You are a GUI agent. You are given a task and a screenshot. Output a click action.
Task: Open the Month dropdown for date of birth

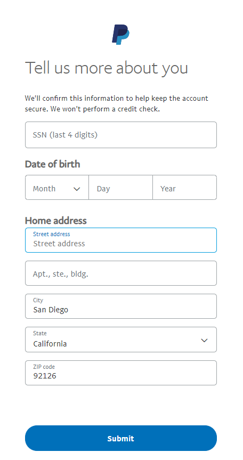[57, 188]
